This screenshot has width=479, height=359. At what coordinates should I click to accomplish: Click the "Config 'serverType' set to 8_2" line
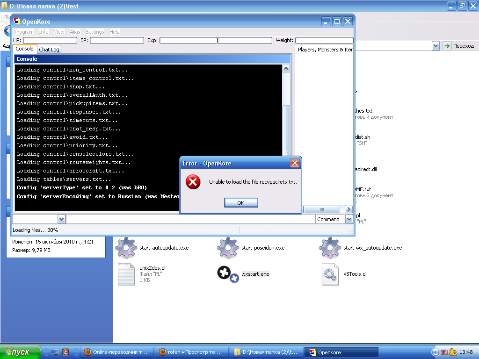click(82, 188)
